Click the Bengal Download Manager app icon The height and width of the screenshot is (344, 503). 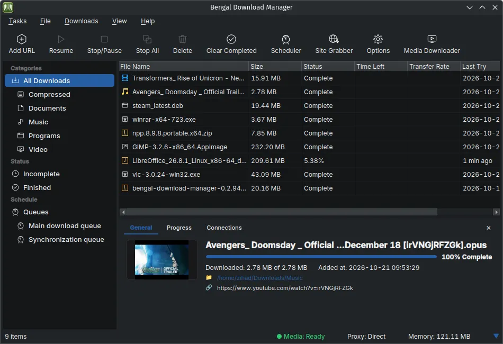point(8,7)
